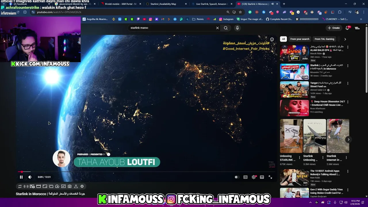
Task: Open Chrome three-dot menu
Action: pos(363,12)
